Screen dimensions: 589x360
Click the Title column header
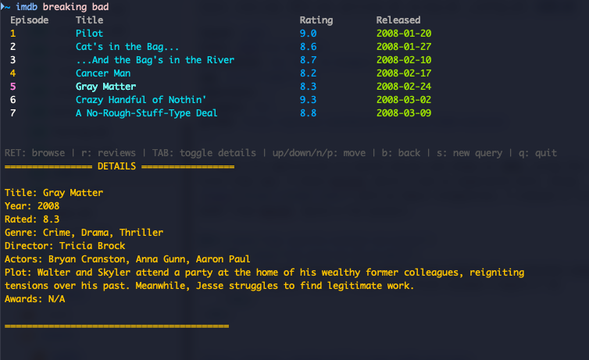click(x=89, y=20)
